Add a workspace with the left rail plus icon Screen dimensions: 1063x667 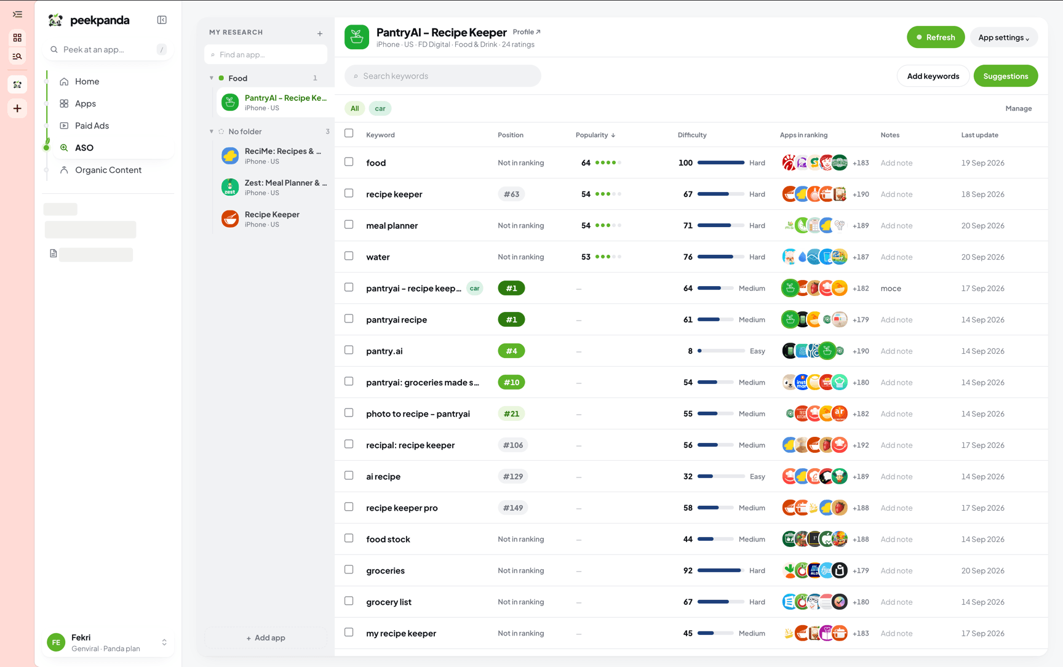17,108
